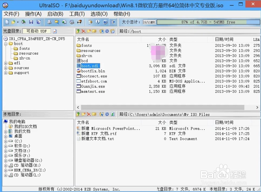Click the red X delete icon in local pane
Viewport: 261px width, 192px height.
pos(89,114)
